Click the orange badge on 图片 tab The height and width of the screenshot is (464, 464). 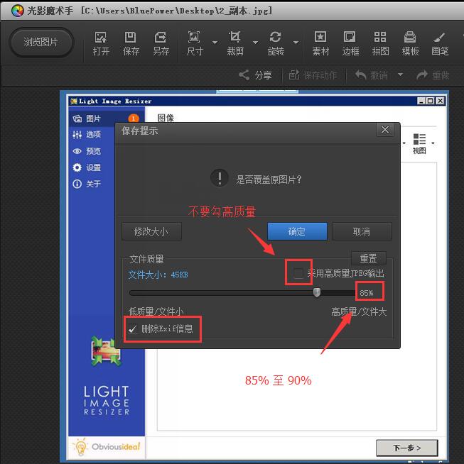[x=134, y=118]
